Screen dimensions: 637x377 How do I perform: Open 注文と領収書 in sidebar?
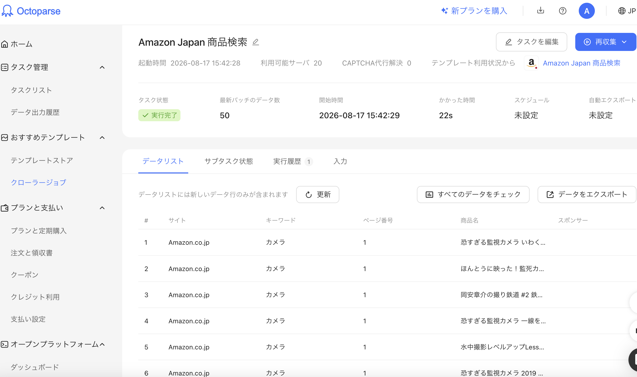pyautogui.click(x=31, y=253)
